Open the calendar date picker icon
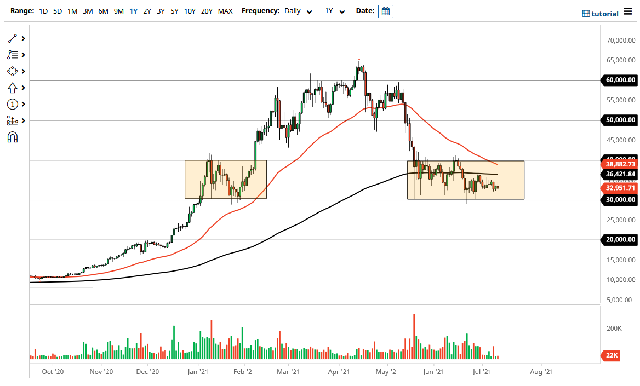 385,11
